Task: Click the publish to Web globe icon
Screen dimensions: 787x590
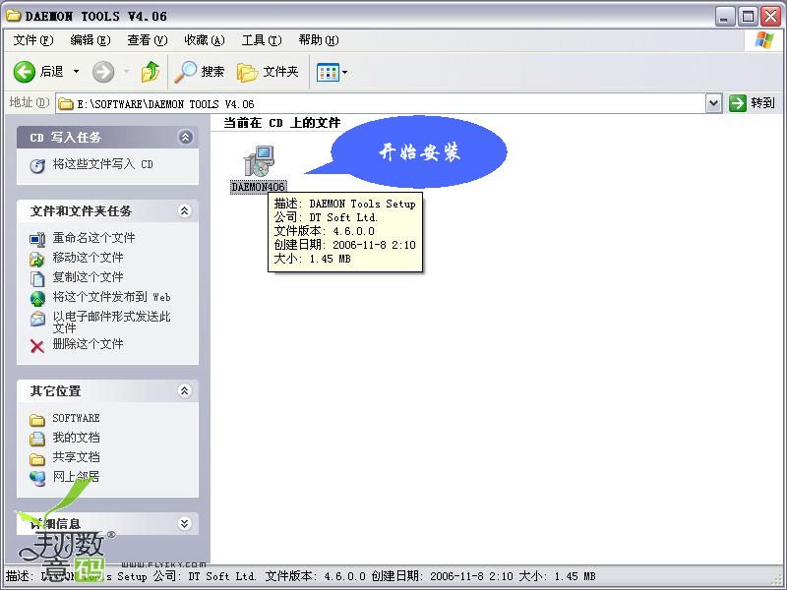Action: point(37,299)
